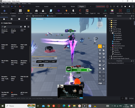Select the F3X Rotate tool
This screenshot has width=135, height=108.
(100, 50)
